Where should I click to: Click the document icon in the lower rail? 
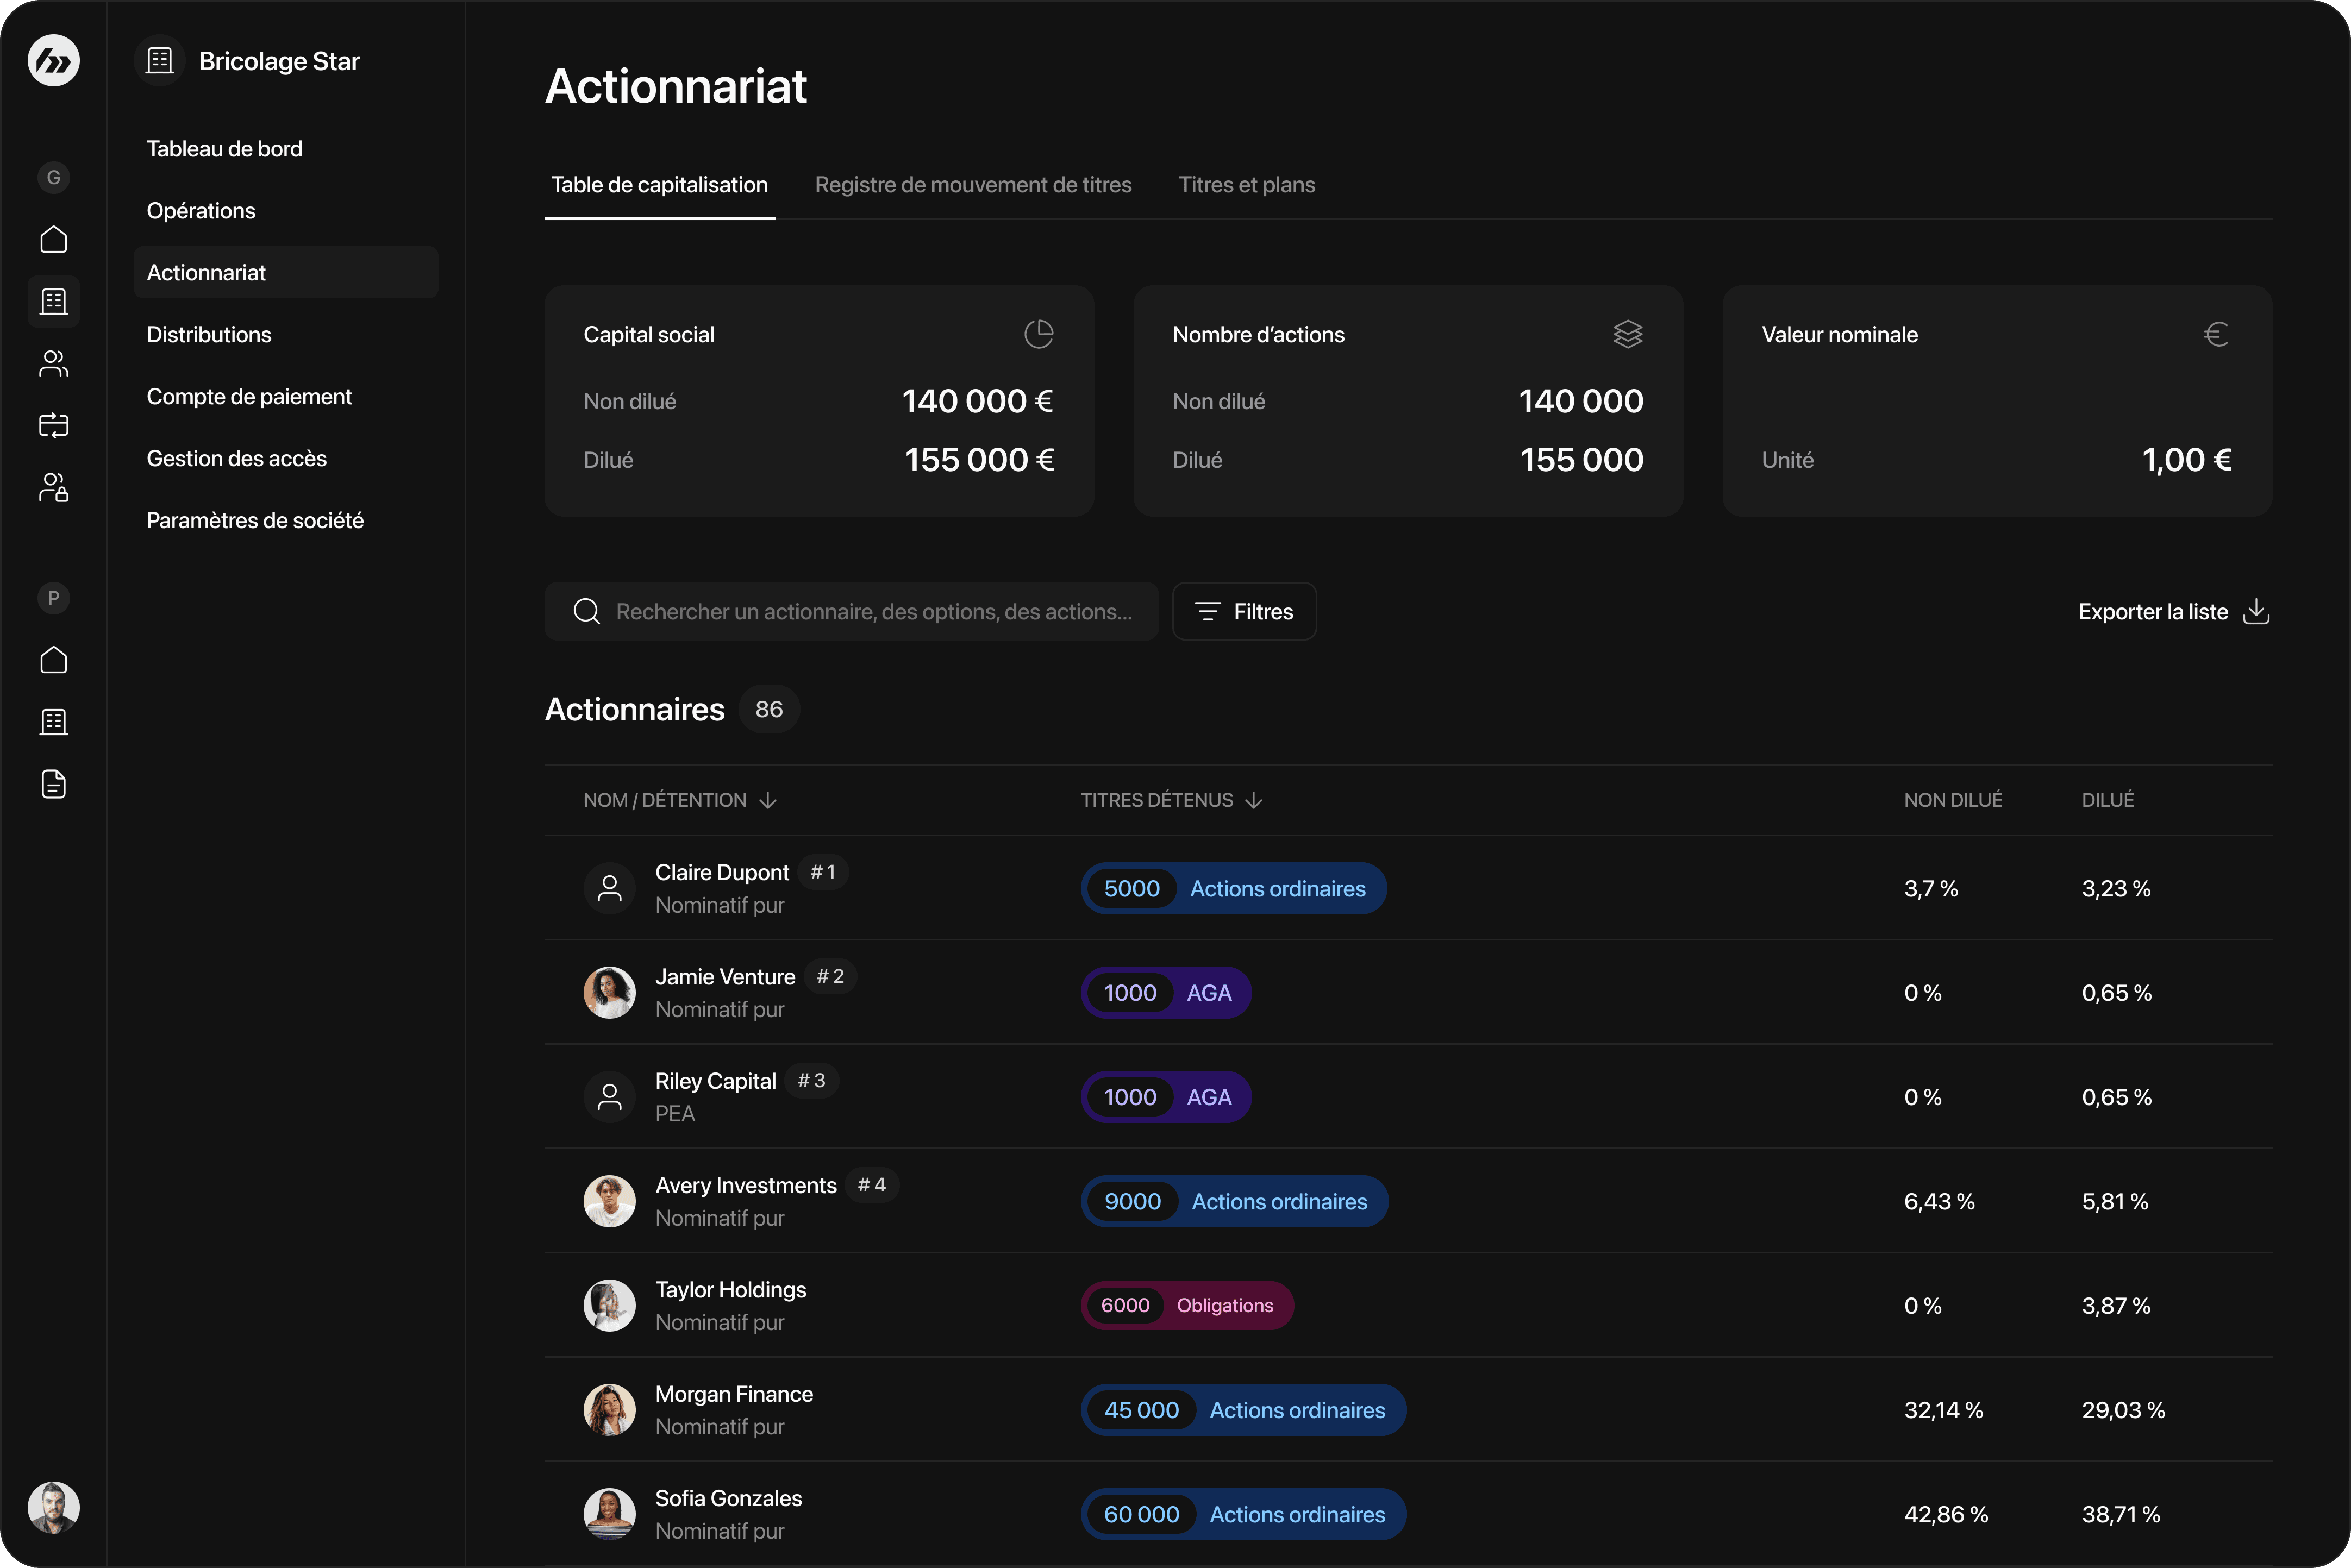(x=54, y=784)
